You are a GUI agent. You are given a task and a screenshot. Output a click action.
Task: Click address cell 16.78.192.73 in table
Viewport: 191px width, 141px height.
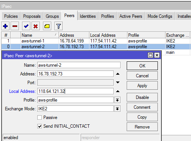(72, 47)
